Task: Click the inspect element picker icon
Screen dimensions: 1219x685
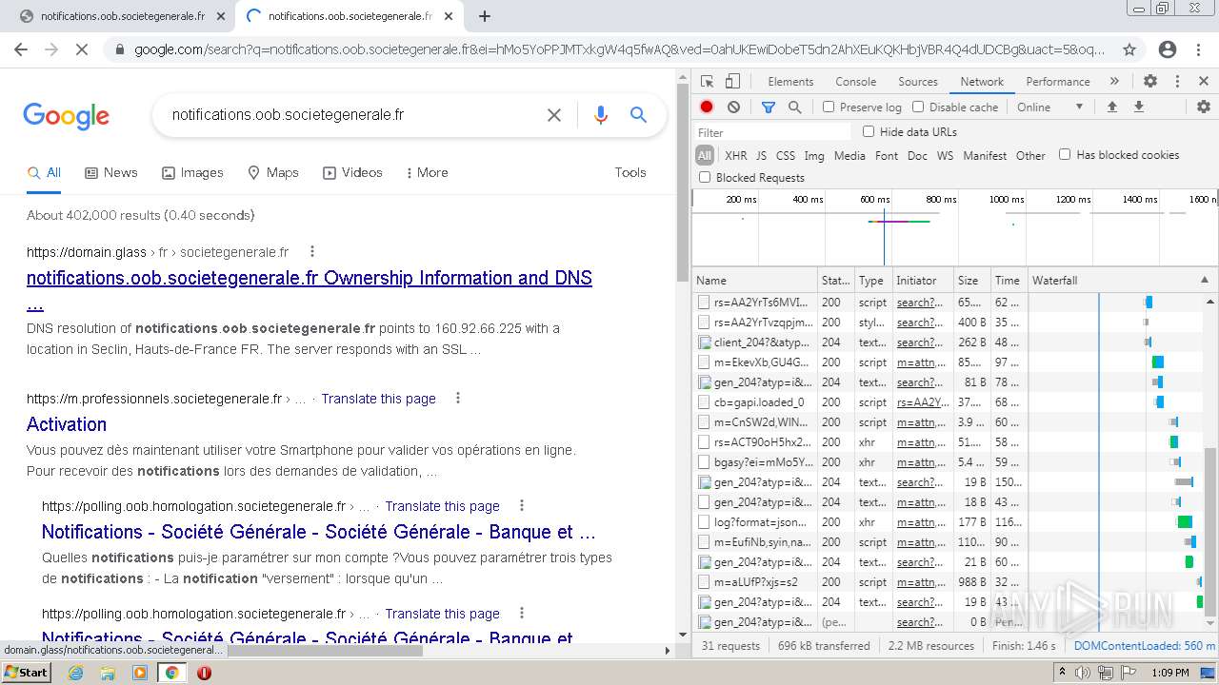Action: click(x=707, y=82)
